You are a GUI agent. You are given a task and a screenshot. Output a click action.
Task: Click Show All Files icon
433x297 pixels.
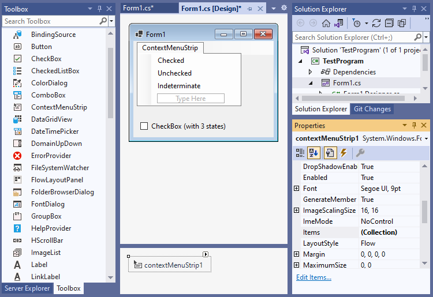pos(402,24)
